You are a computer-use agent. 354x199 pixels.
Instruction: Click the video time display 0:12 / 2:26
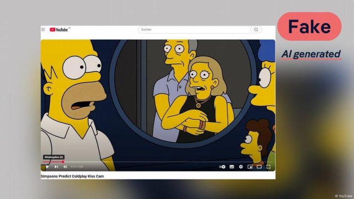(x=77, y=167)
